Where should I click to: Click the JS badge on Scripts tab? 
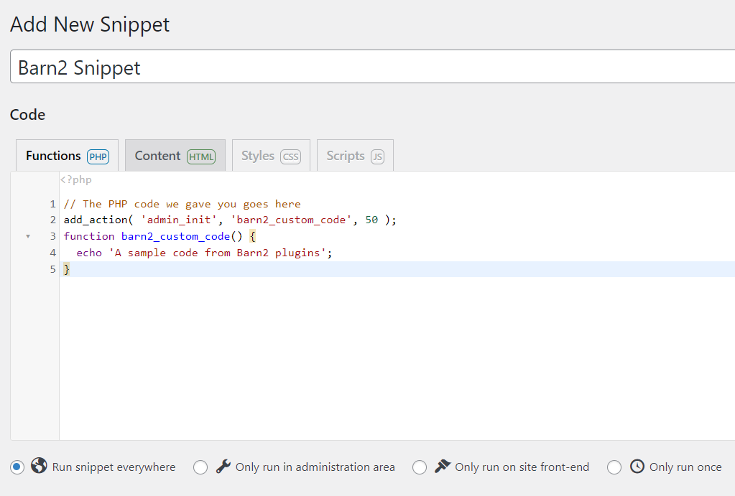point(377,156)
